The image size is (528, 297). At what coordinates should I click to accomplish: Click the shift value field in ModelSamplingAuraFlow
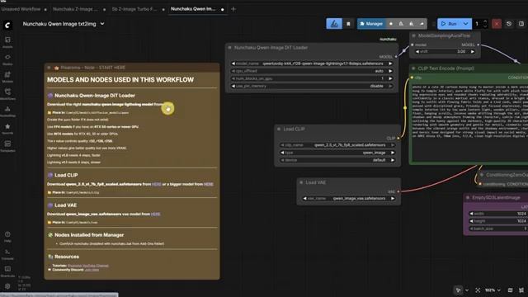tap(445, 52)
